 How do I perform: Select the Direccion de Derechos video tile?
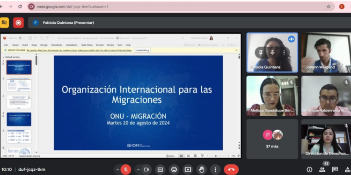pos(326,139)
